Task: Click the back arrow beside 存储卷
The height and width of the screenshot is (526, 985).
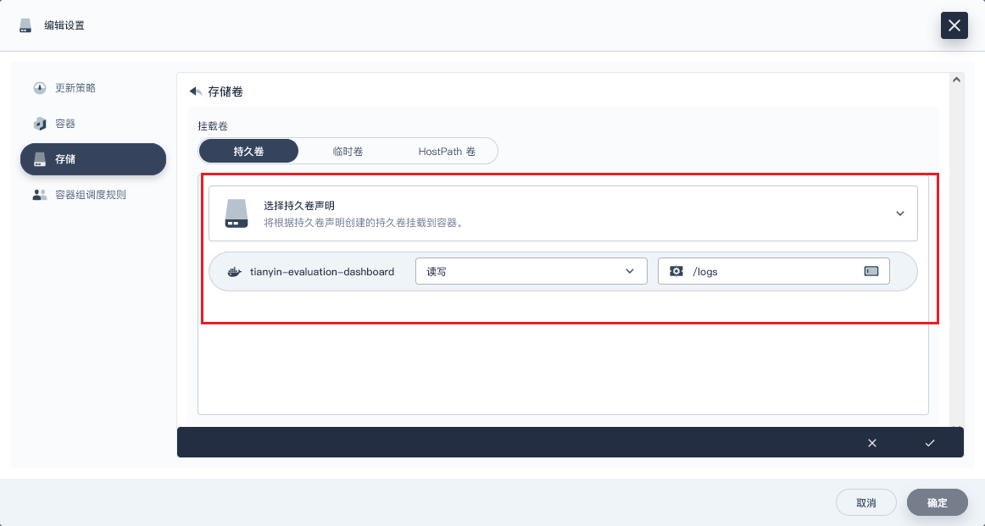Action: click(x=196, y=91)
